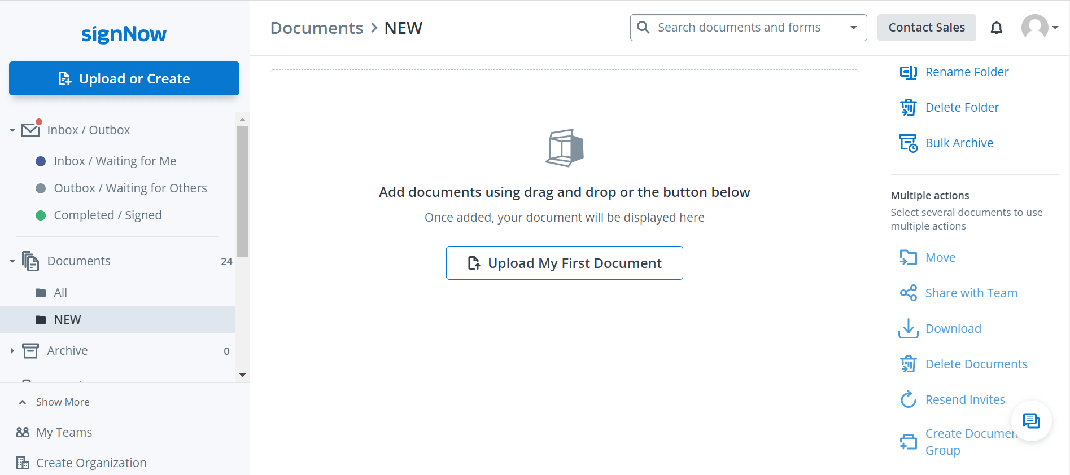Open the user avatar account menu
Screen dimensions: 1070x475
coord(1039,27)
